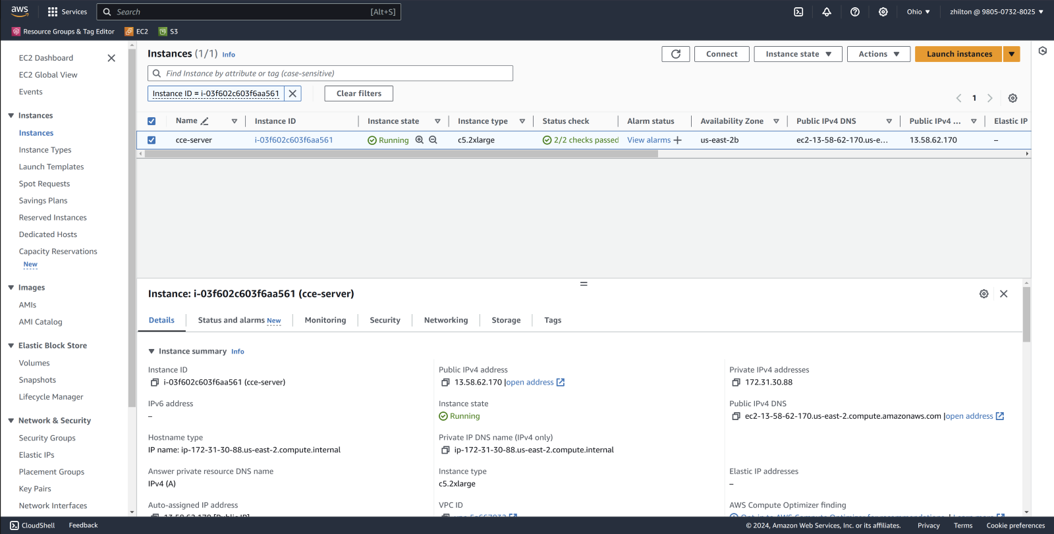The height and width of the screenshot is (534, 1054).
Task: Open CloudShell from the footer
Action: 32,525
